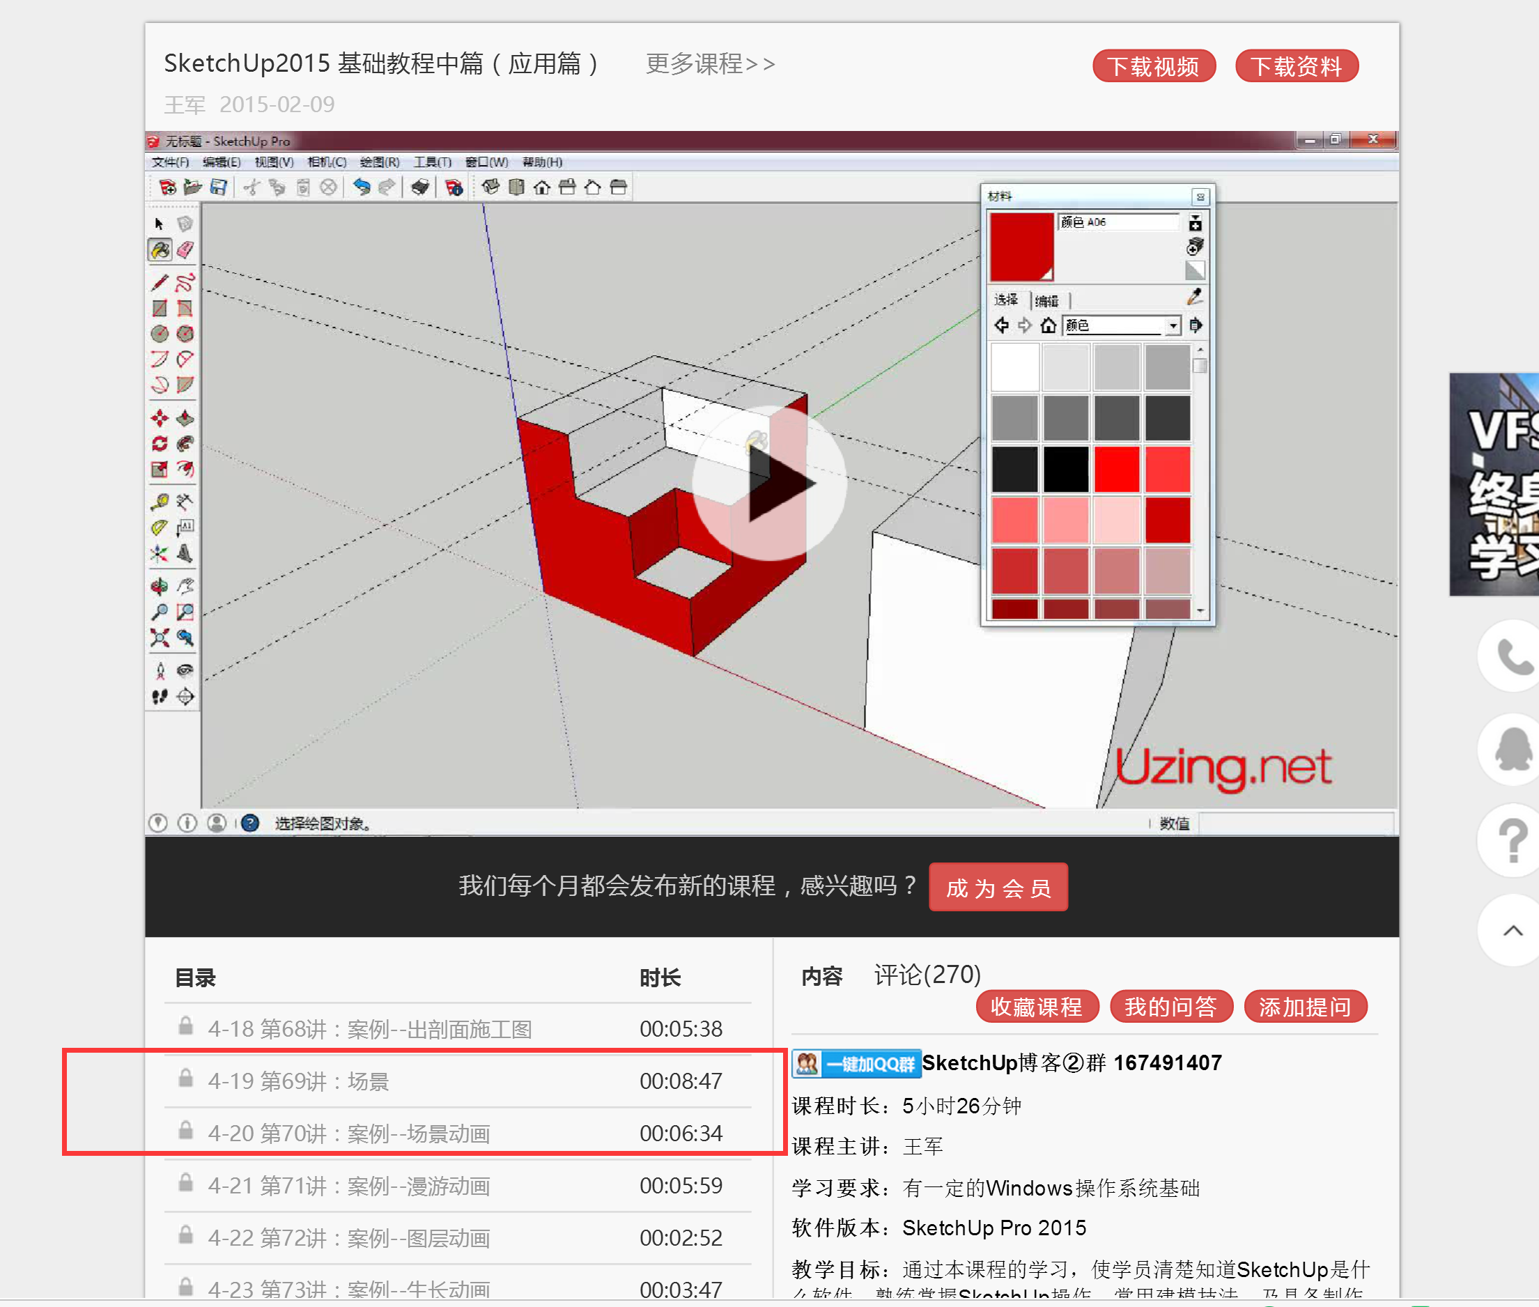Image resolution: width=1539 pixels, height=1307 pixels.
Task: Click the question mark help icon on sidebar
Action: coord(1512,841)
